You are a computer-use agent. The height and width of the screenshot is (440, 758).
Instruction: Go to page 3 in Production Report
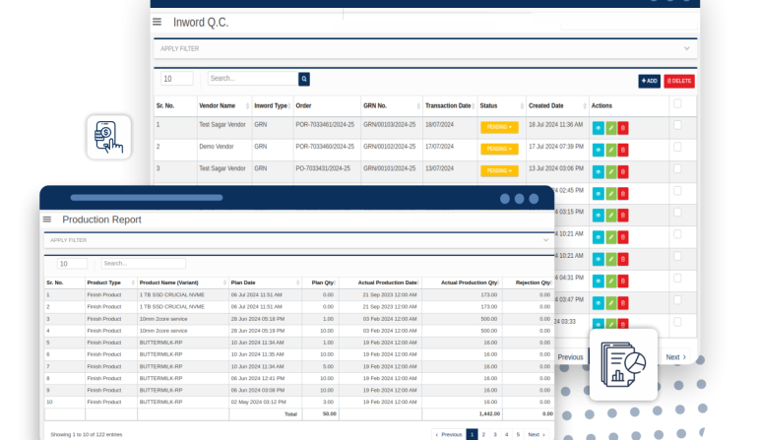(x=495, y=434)
